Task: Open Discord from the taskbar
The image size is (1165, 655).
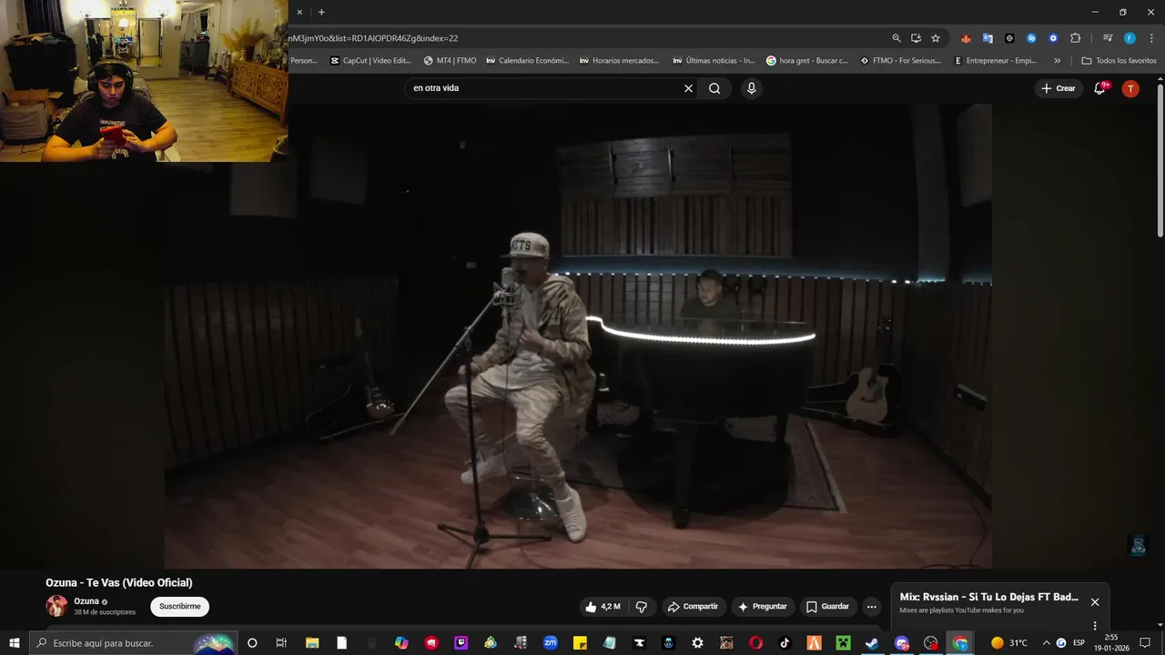Action: point(902,643)
